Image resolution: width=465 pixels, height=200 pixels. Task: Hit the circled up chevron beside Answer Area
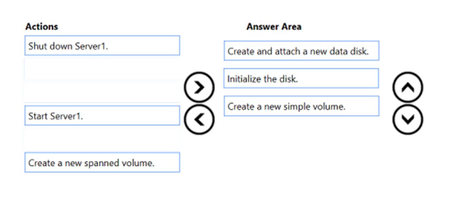click(408, 88)
